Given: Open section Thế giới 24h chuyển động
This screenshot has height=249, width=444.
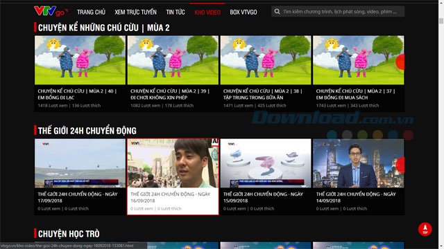Looking at the screenshot, I should coord(87,131).
